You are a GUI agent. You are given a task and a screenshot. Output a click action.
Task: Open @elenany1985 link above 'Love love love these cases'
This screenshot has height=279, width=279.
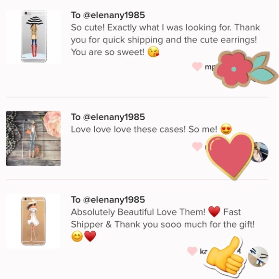pos(114,117)
